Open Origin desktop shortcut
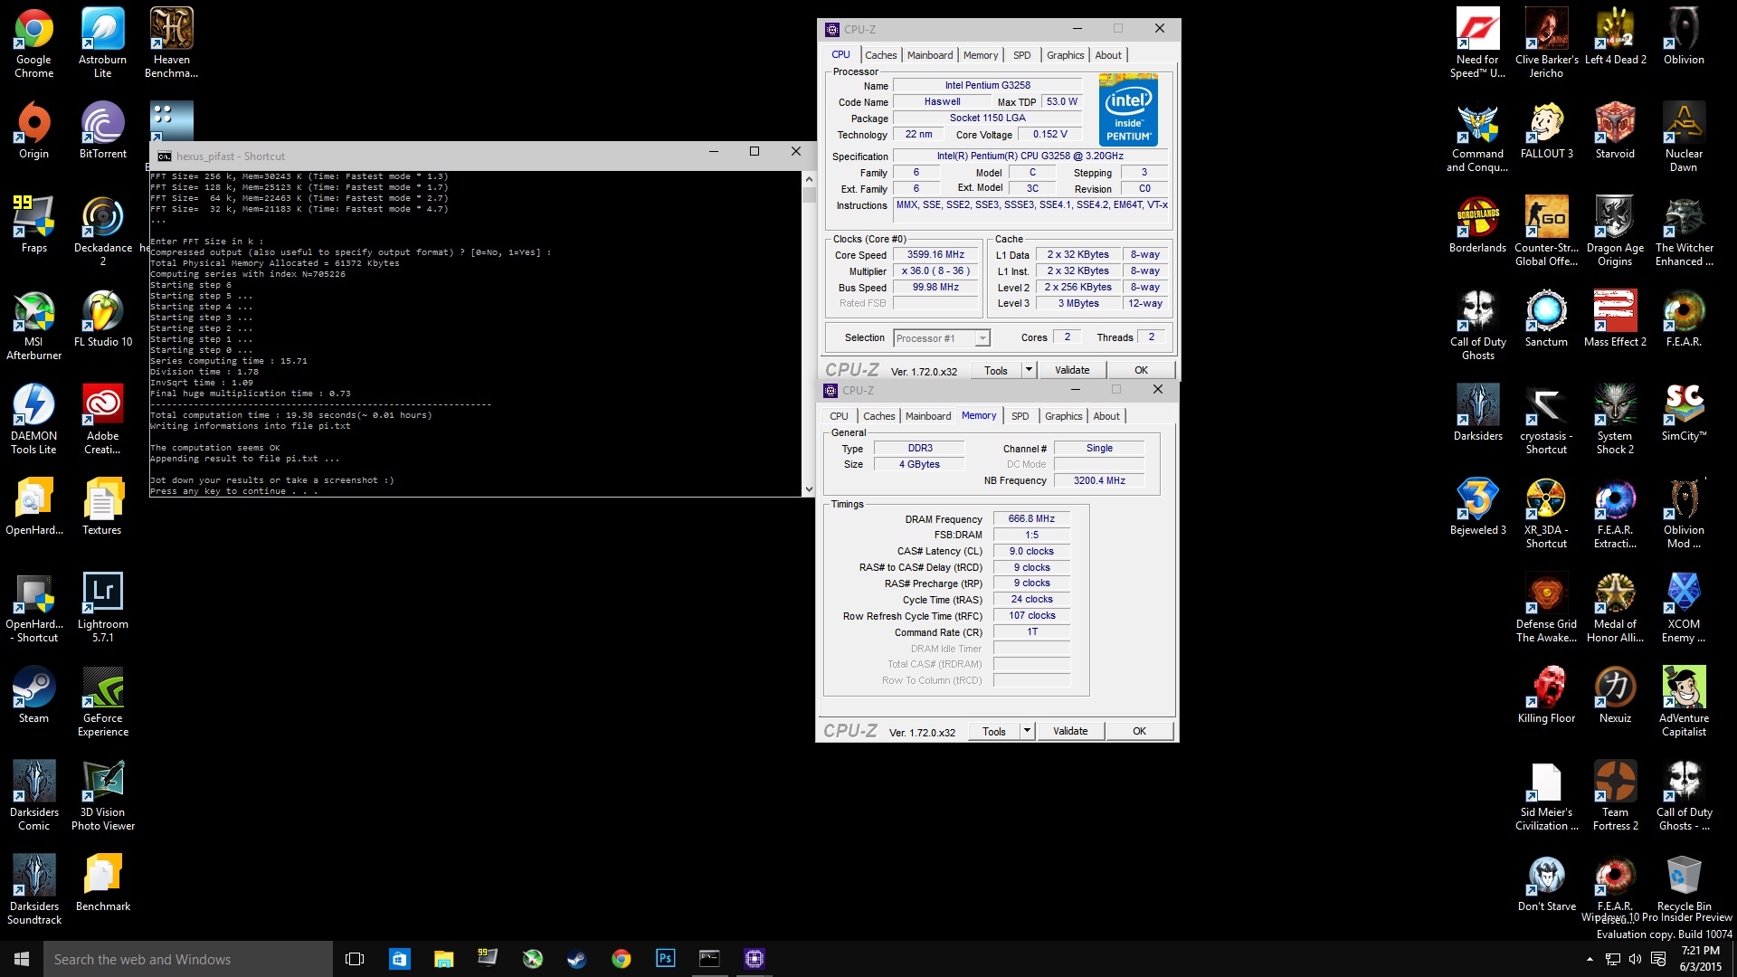This screenshot has height=977, width=1737. [33, 130]
